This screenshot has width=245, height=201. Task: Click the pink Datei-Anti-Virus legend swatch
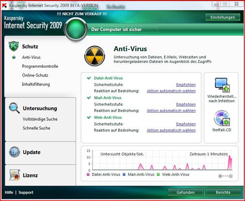point(88,174)
